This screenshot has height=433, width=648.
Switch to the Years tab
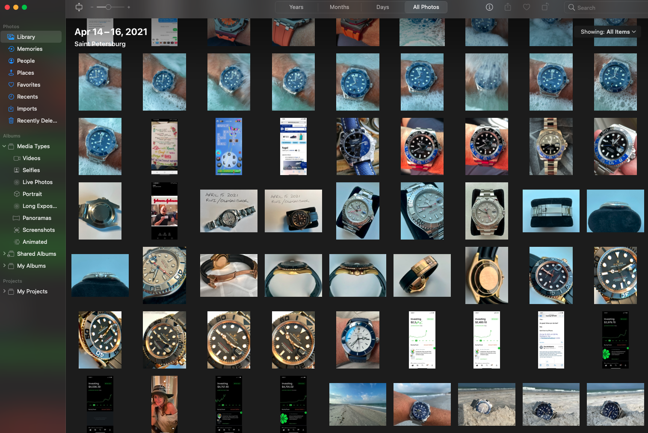point(296,7)
